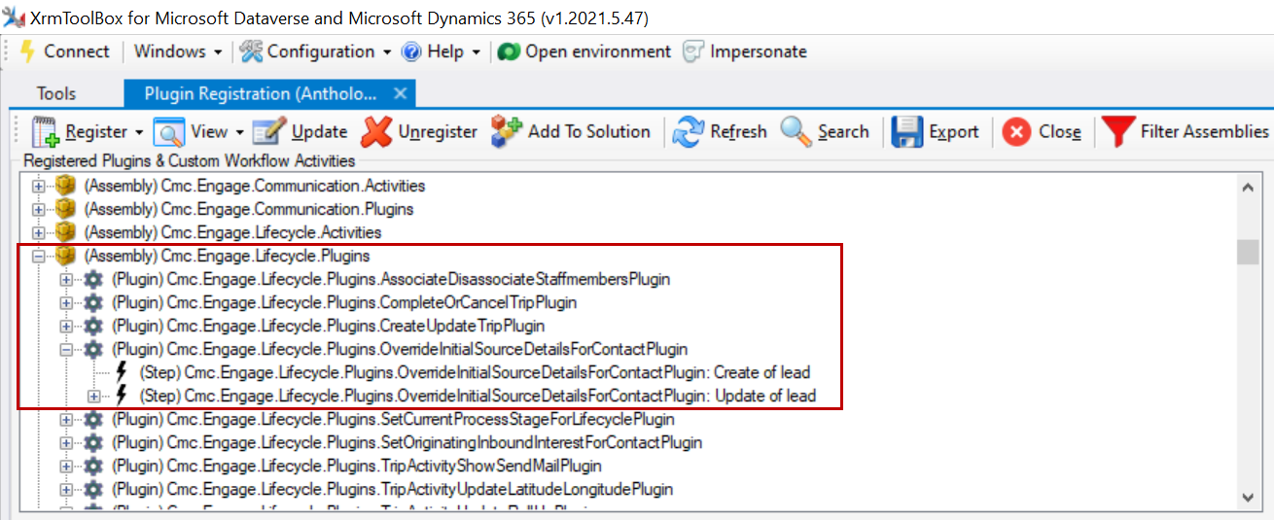Expand the Update of lead step
Viewport: 1274px width, 520px height.
tap(93, 396)
